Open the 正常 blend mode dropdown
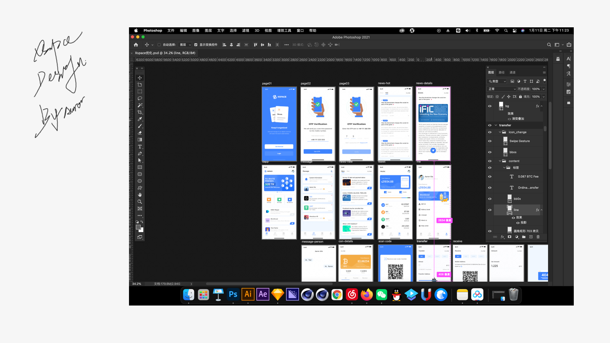This screenshot has height=343, width=610. 502,89
